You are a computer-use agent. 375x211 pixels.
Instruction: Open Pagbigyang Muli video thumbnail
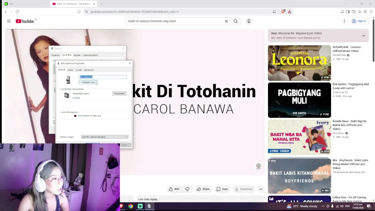coord(299,100)
